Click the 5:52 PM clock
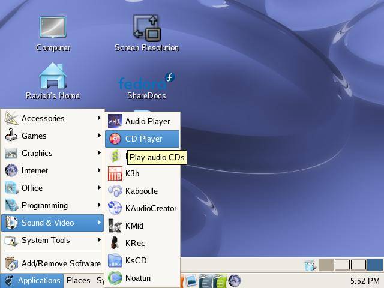This screenshot has height=288, width=384. point(364,280)
